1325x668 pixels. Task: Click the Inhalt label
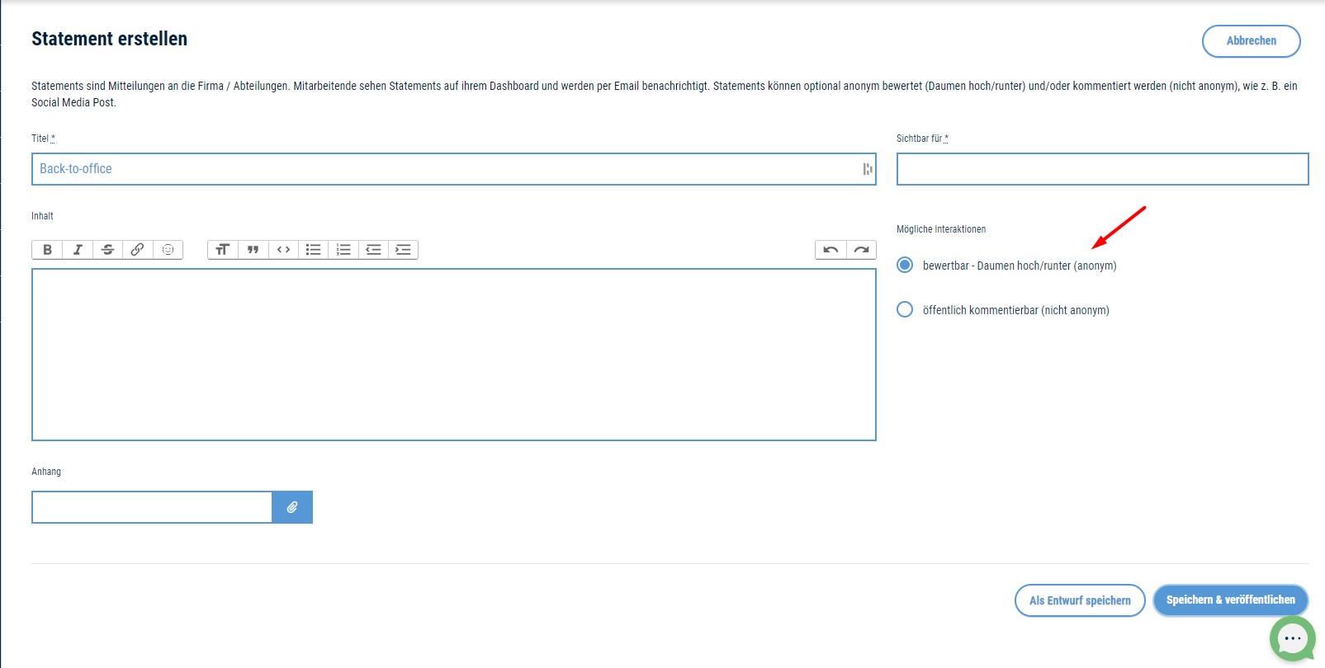pyautogui.click(x=42, y=216)
